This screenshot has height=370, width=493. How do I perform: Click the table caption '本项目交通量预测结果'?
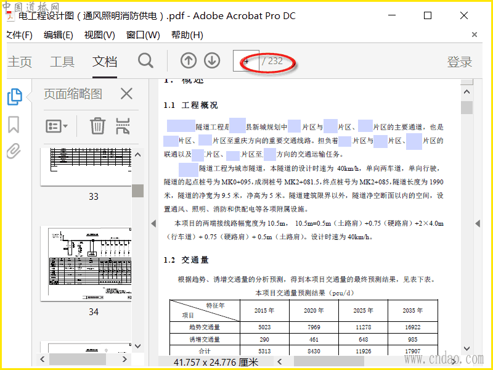click(290, 293)
